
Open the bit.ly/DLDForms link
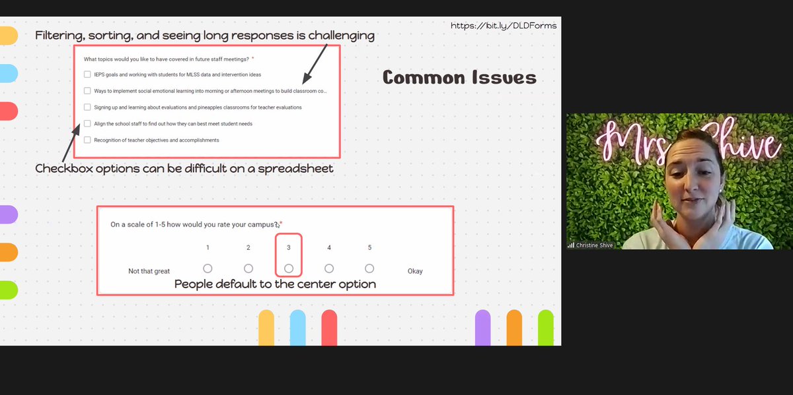504,25
